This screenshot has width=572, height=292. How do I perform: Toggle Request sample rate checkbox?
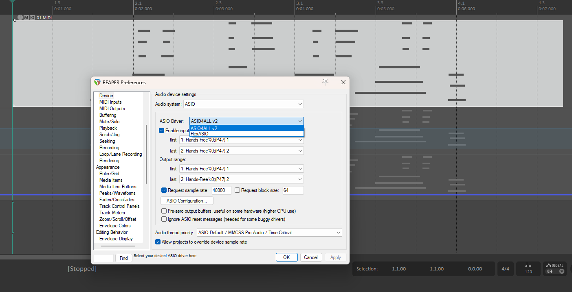click(x=164, y=190)
